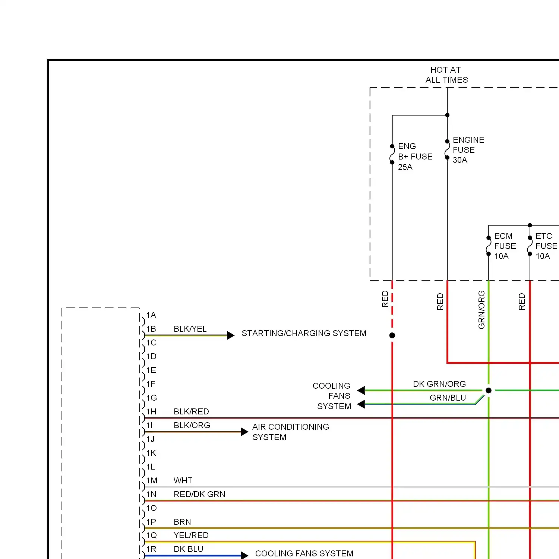Click RED label beside dashed red wire
This screenshot has height=559, width=559.
[385, 299]
